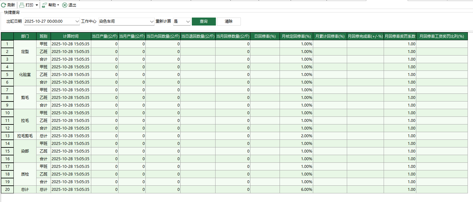Click the 班别 column header
The image size is (473, 202).
pos(44,36)
